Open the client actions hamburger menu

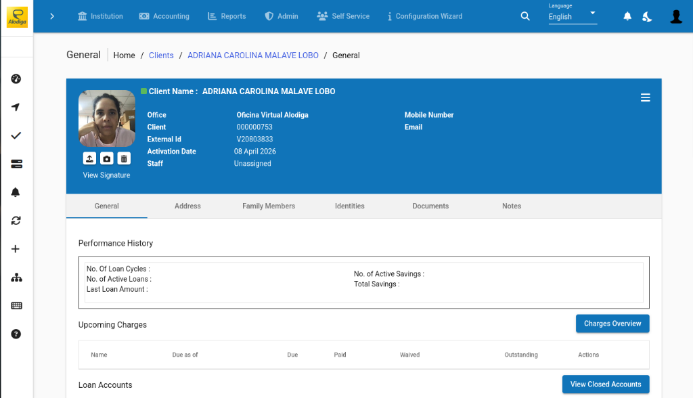645,97
